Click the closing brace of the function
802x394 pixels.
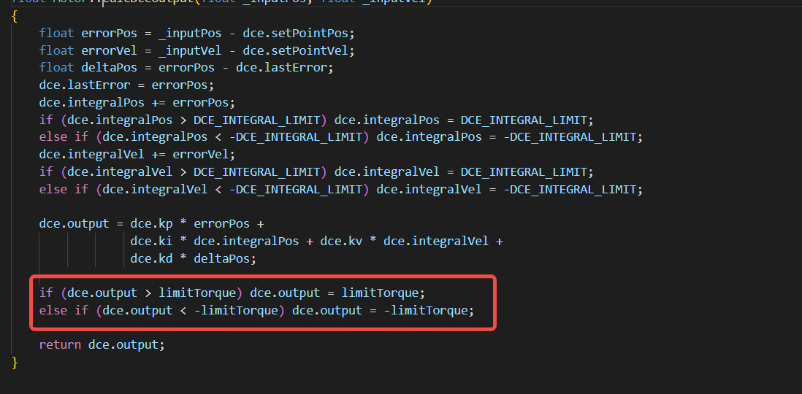click(15, 363)
